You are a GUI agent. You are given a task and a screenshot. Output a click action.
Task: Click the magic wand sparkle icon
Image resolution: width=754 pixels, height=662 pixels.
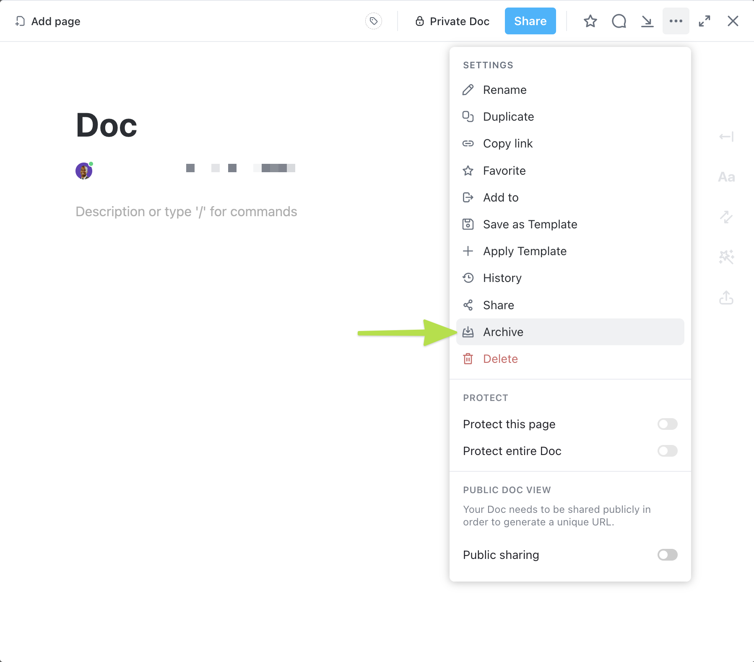pyautogui.click(x=726, y=257)
